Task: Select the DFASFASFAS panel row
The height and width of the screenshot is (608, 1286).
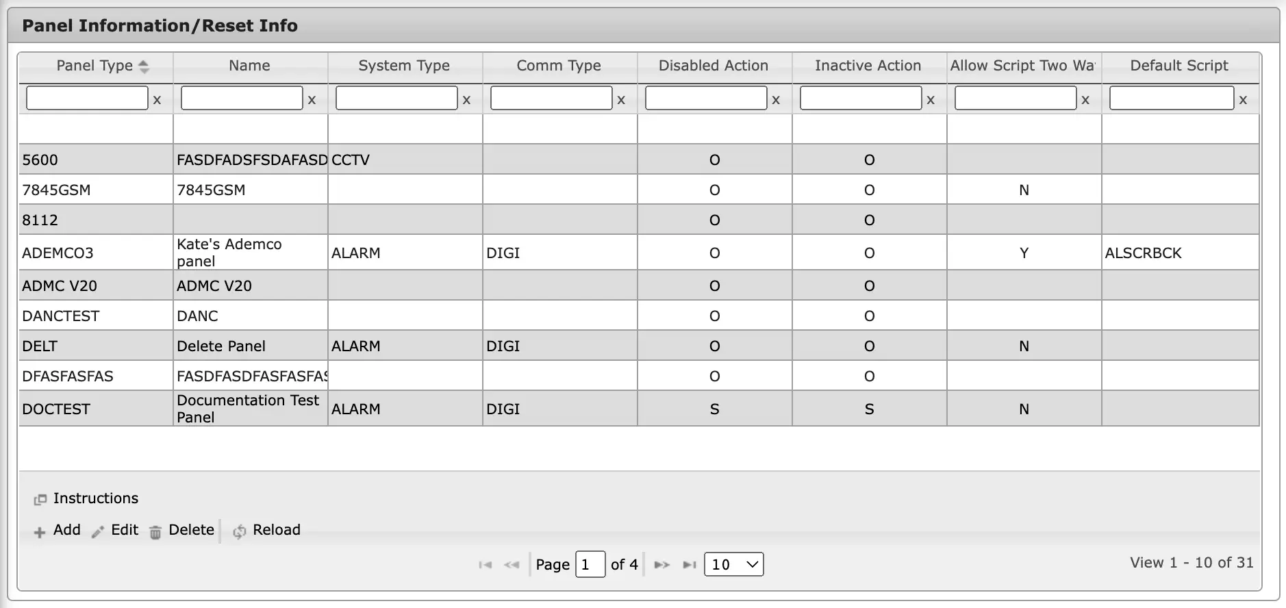Action: tap(639, 376)
